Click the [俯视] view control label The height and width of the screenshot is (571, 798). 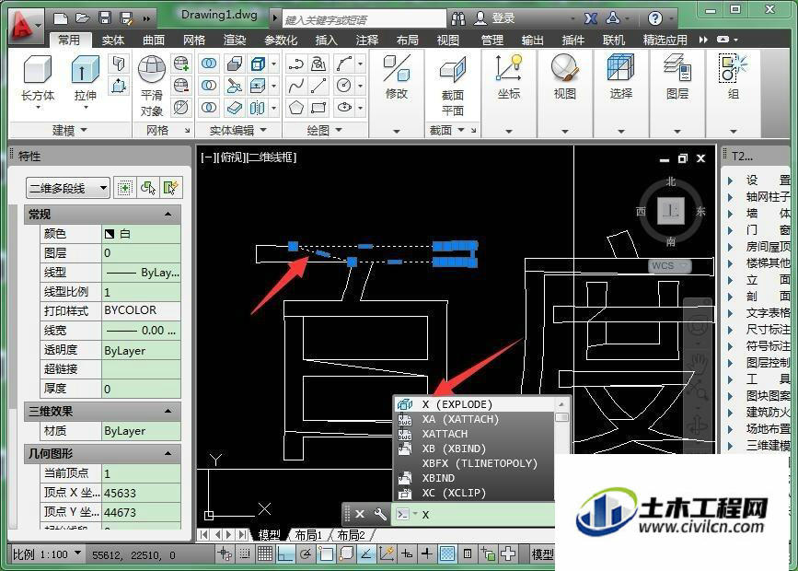(x=231, y=157)
